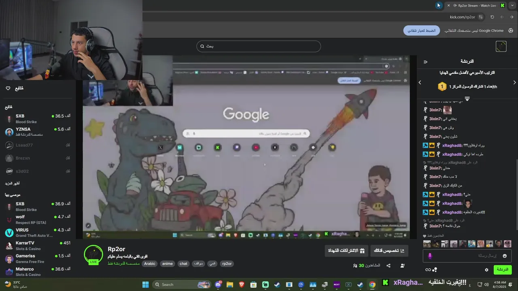Open File Explorer from the taskbar

[x=230, y=285]
